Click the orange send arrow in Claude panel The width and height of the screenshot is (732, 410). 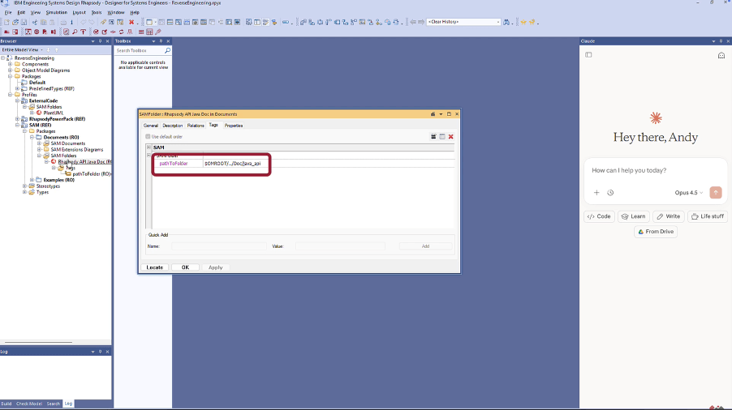pyautogui.click(x=716, y=192)
